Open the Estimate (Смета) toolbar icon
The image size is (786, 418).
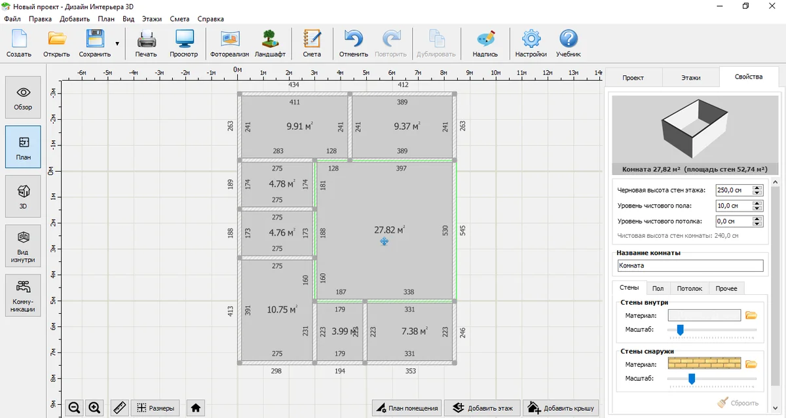click(312, 43)
